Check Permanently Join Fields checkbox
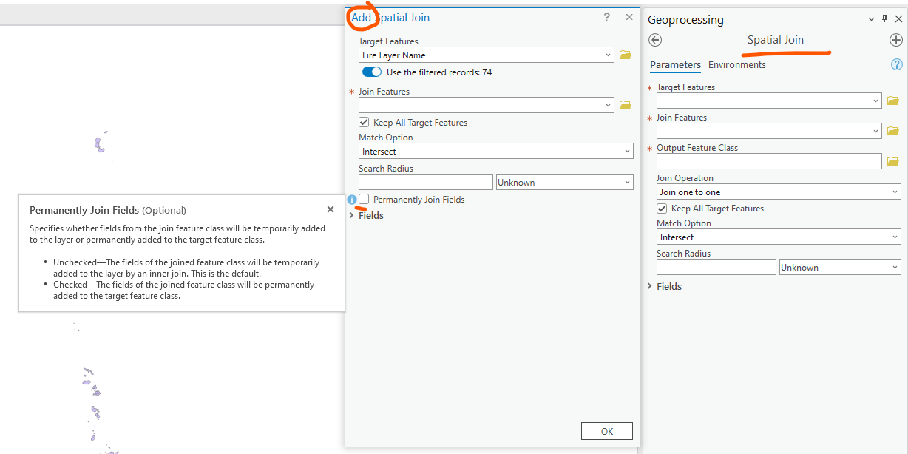908x454 pixels. [364, 200]
